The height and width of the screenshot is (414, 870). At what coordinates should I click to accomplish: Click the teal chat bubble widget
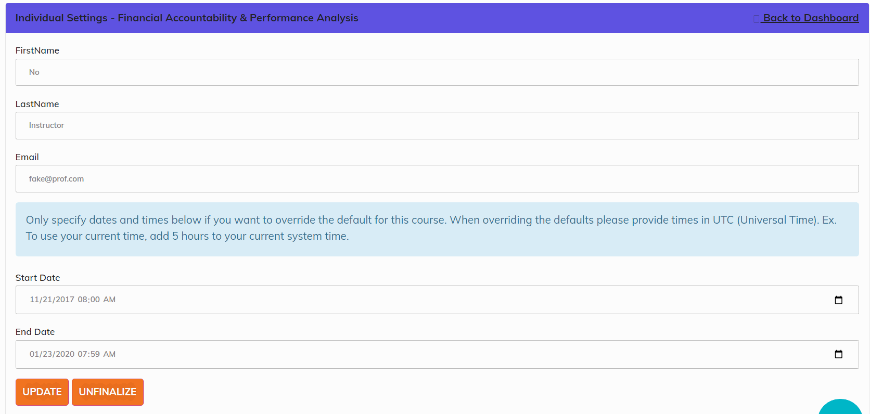[840, 407]
